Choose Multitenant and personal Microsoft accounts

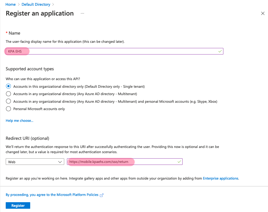pyautogui.click(x=8, y=101)
